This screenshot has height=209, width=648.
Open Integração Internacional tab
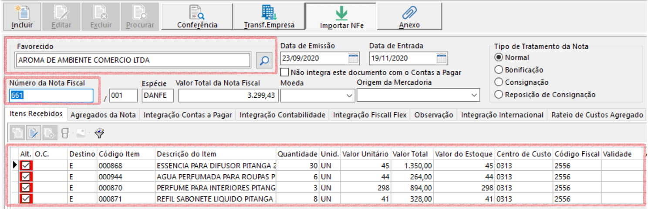tap(502, 115)
